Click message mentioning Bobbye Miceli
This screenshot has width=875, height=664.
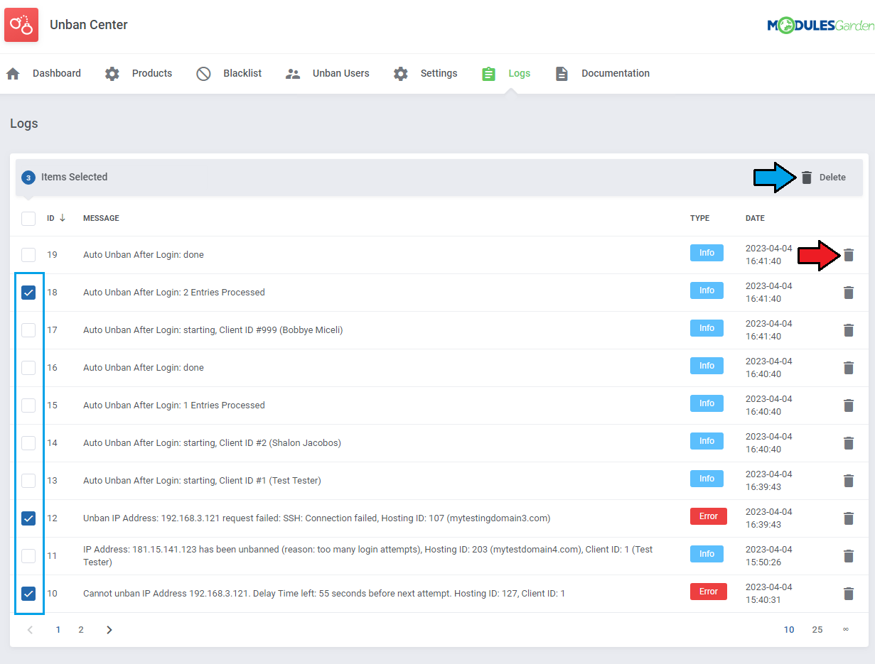213,330
